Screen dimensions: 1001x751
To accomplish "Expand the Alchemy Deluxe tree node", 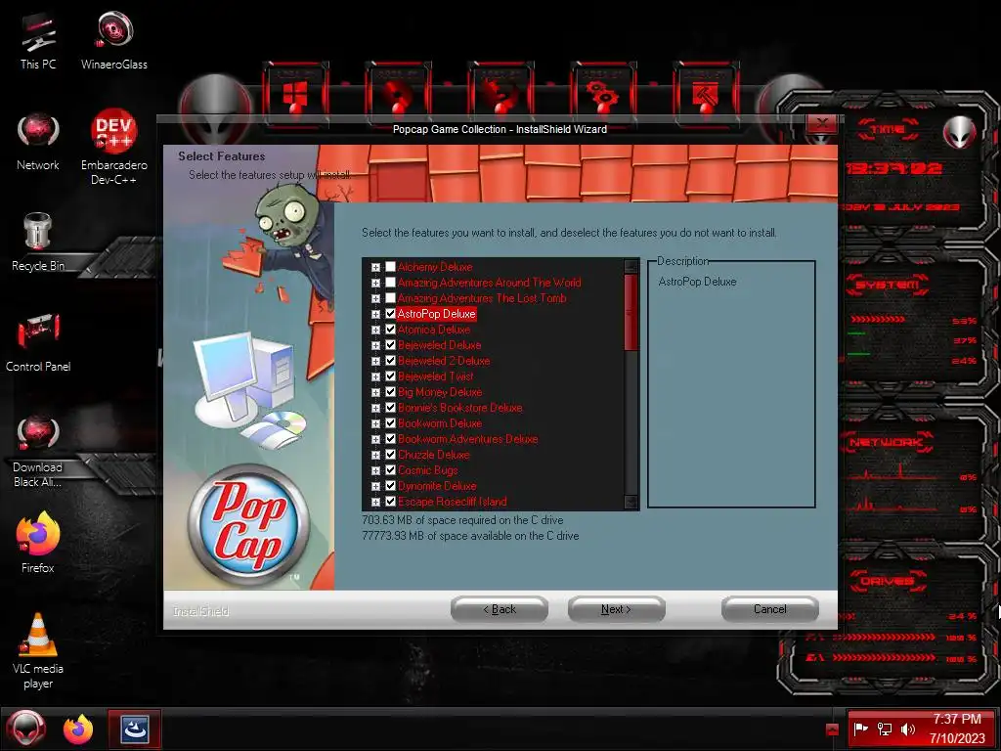I will click(375, 268).
